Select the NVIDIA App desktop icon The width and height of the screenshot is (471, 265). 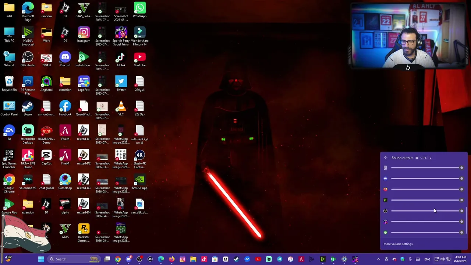click(x=139, y=182)
